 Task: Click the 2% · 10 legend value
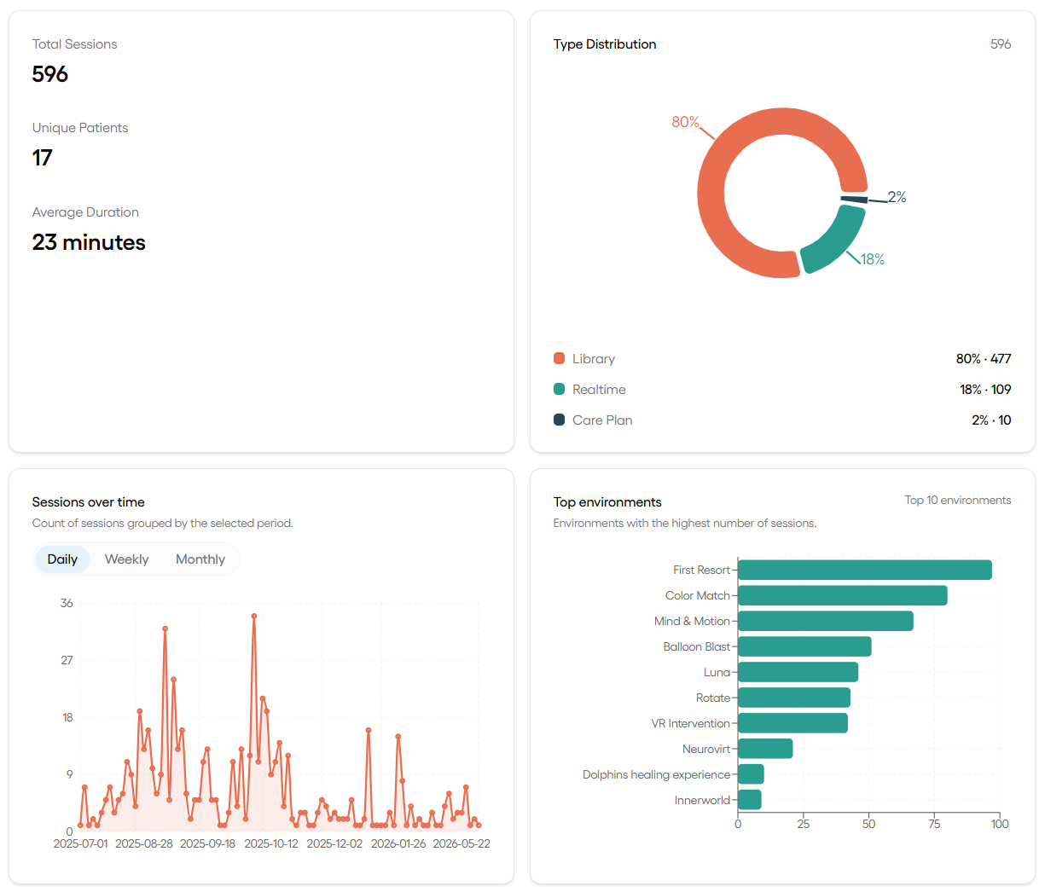tap(991, 420)
